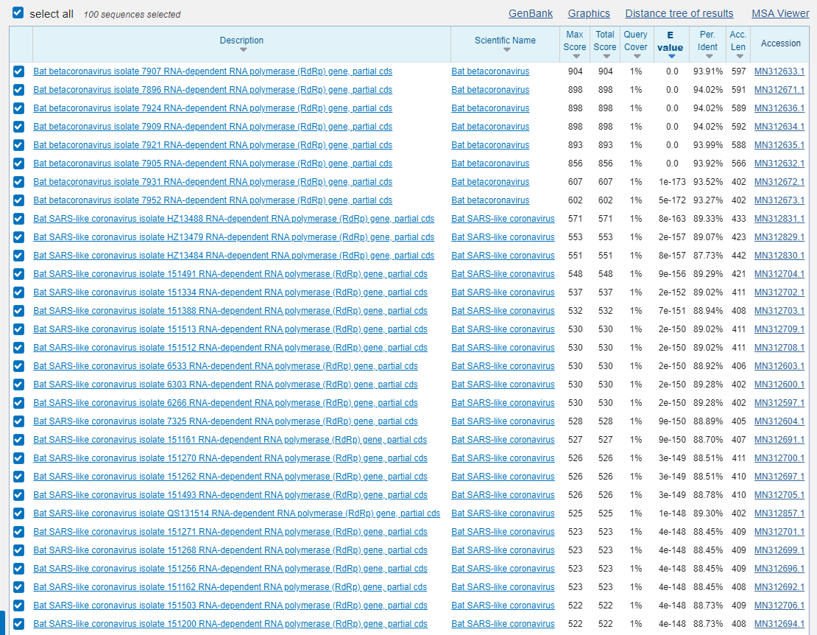Open accession MN312636.1

coord(779,108)
